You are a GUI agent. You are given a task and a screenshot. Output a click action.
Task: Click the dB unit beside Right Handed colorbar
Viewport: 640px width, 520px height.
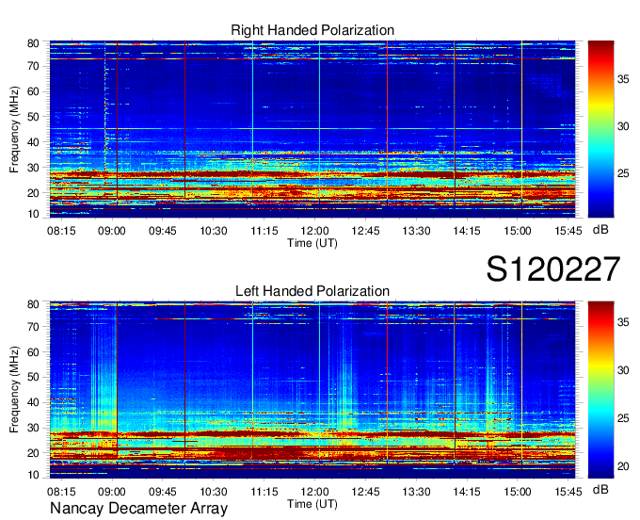point(600,230)
